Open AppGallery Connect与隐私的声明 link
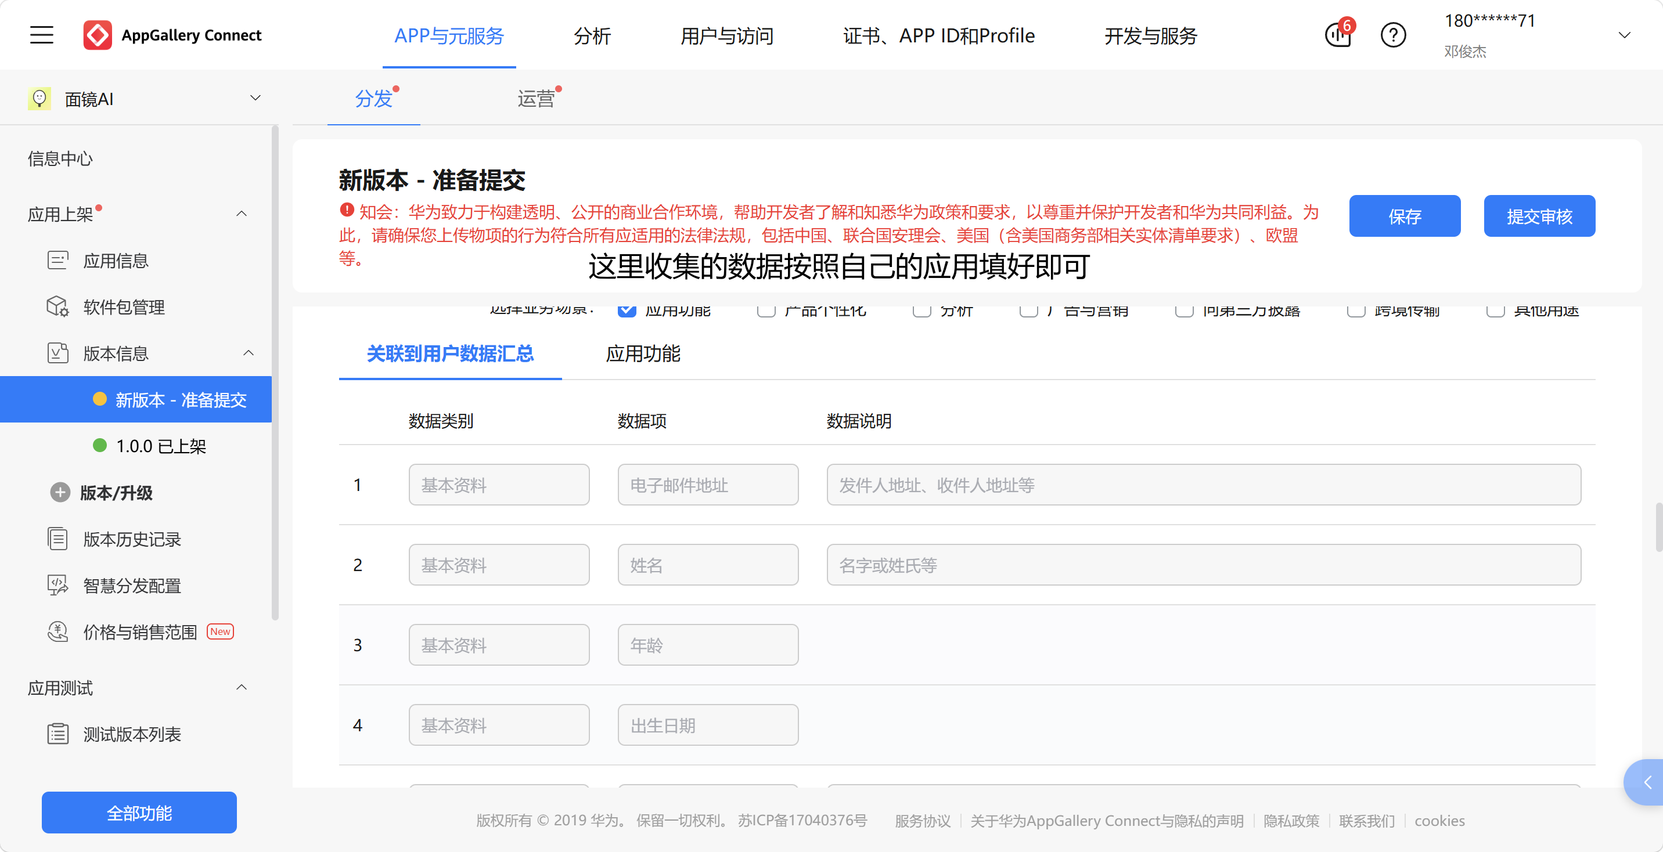Screen dimensions: 1663x852 point(1107,821)
